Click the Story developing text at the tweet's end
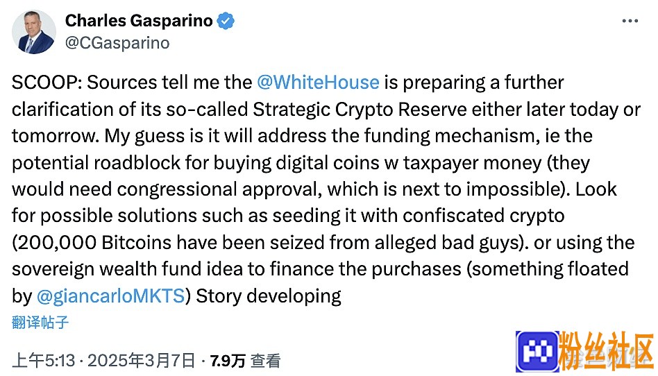658x376 pixels. (269, 296)
